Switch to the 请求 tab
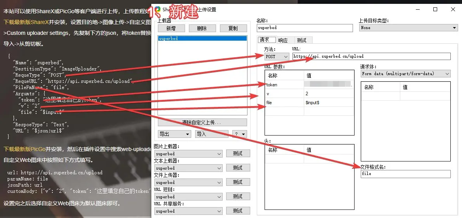462x218 pixels. 267,40
